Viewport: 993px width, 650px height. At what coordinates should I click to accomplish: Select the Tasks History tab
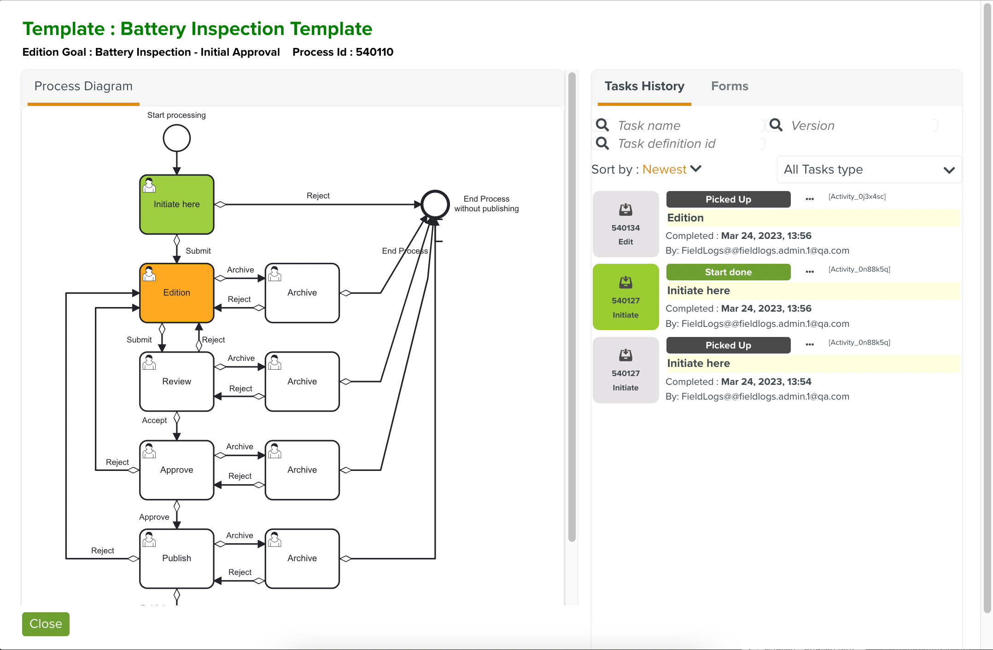[x=644, y=86]
